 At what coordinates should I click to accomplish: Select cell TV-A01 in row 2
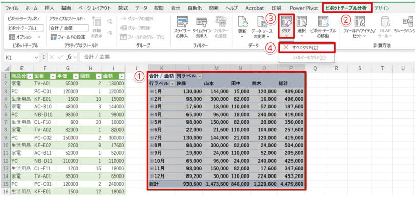coord(45,83)
